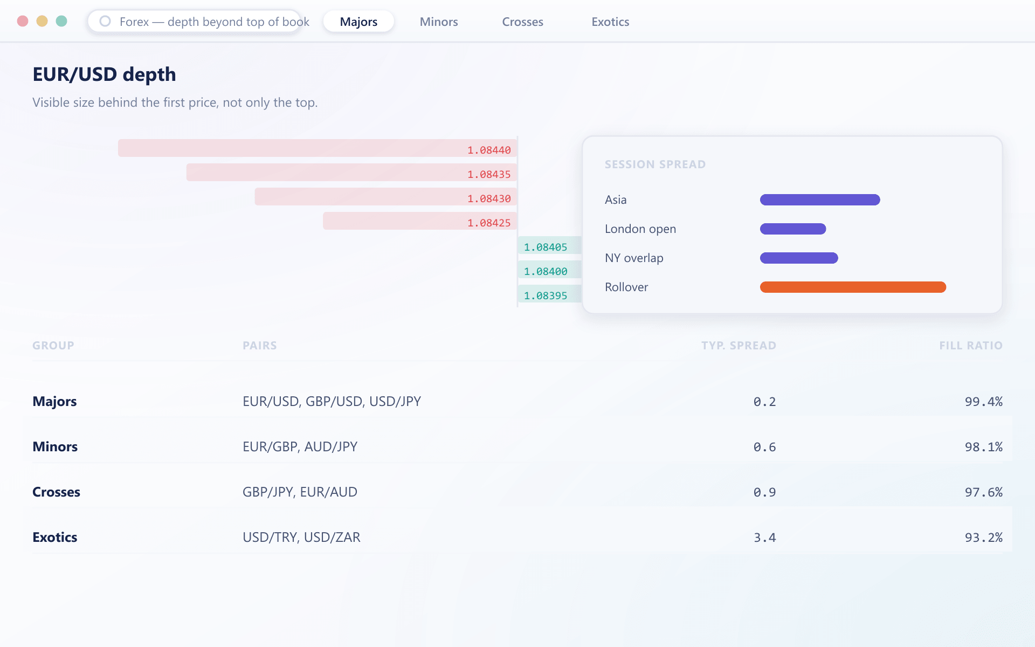
Task: Click the green maximize window dot
Action: coord(61,21)
